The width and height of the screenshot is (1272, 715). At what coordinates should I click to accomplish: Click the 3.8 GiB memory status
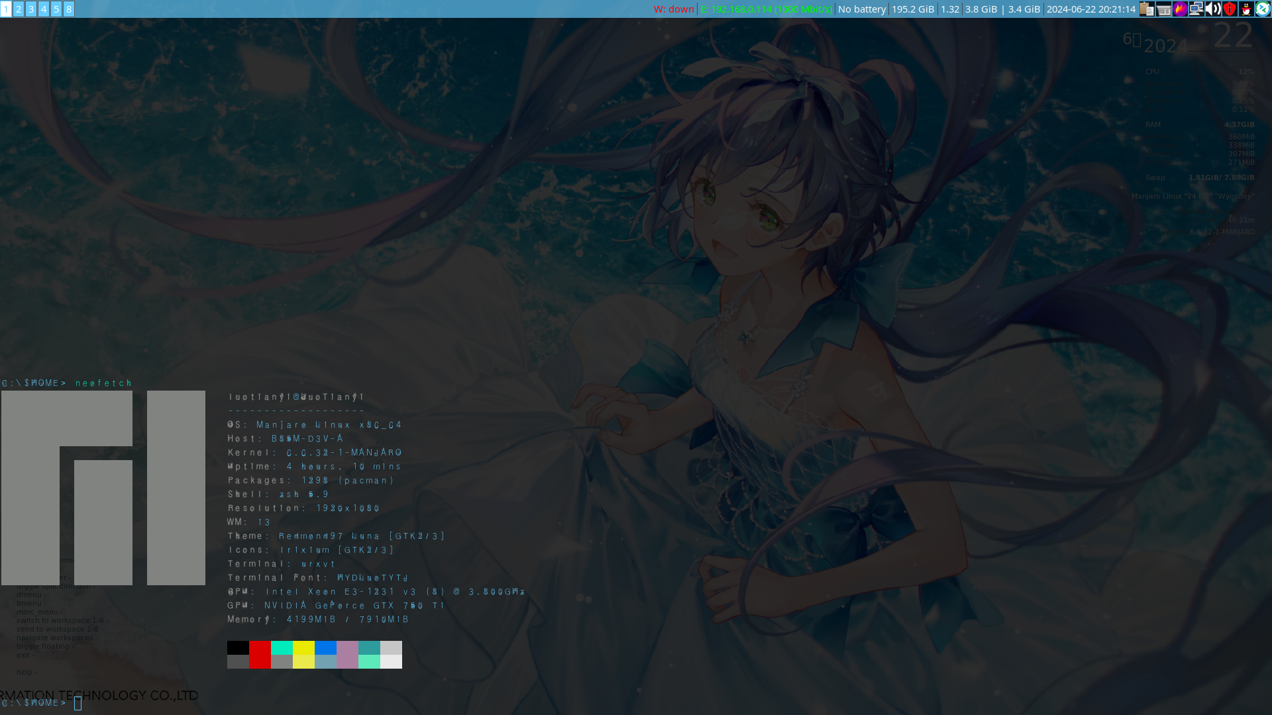(981, 9)
